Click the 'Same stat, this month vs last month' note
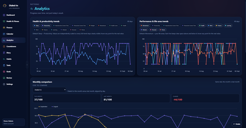This screenshot has width=246, height=128. tap(227, 82)
